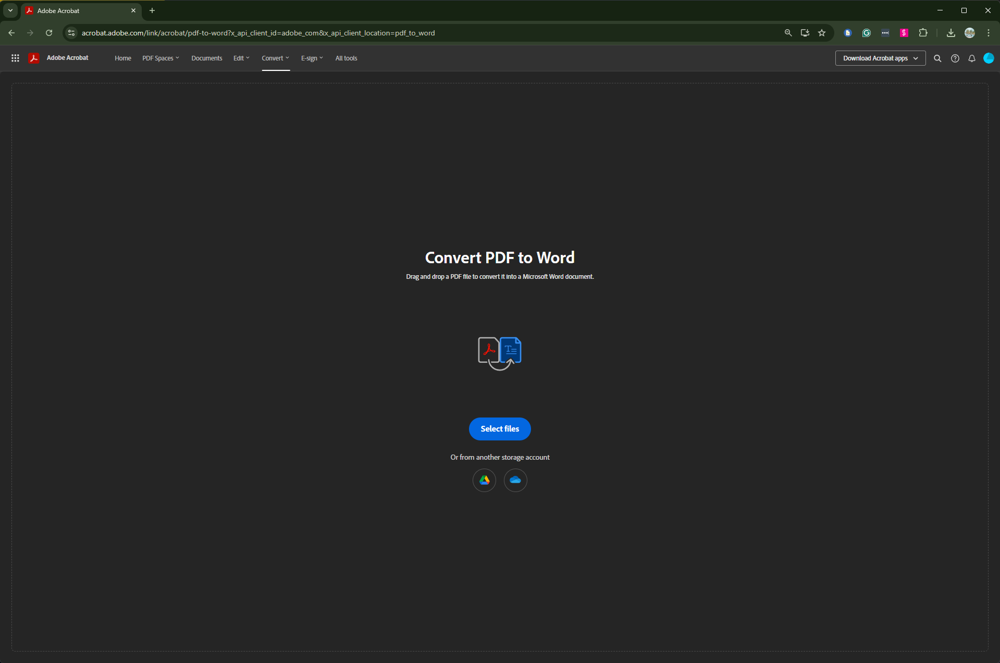Select the Adobe Acrobat browser tab
The width and height of the screenshot is (1000, 663).
81,11
